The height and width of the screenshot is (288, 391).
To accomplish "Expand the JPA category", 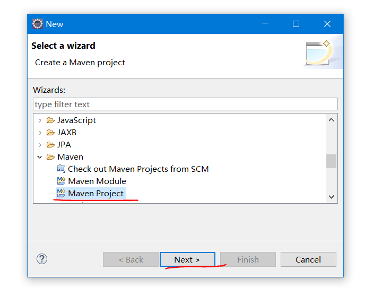I will 40,145.
